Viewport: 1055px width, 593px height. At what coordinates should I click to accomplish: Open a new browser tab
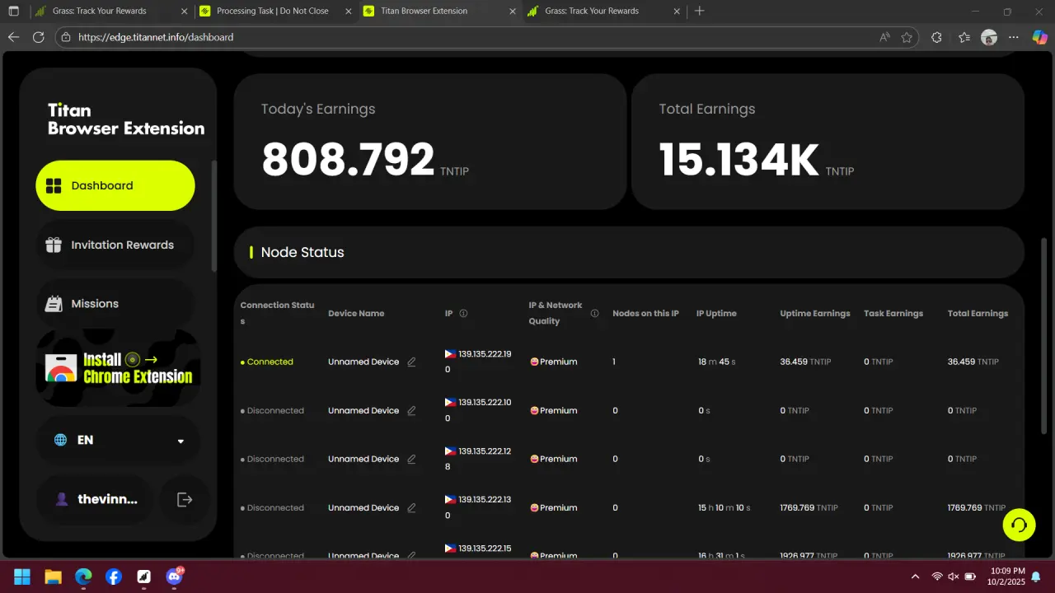click(x=700, y=11)
